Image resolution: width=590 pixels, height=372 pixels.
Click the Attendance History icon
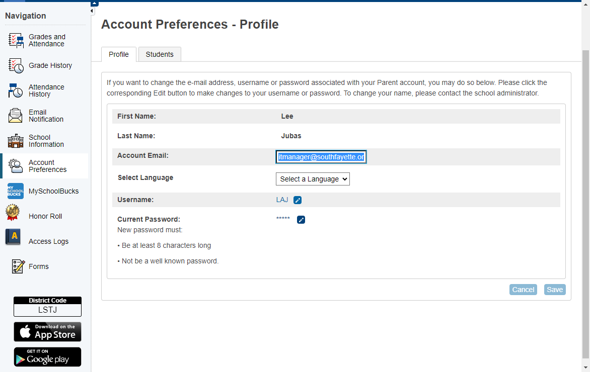[16, 90]
